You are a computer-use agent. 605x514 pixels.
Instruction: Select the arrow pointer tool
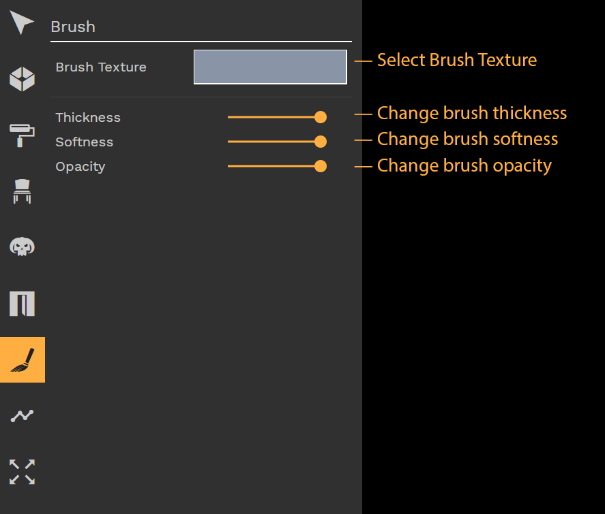(x=22, y=22)
